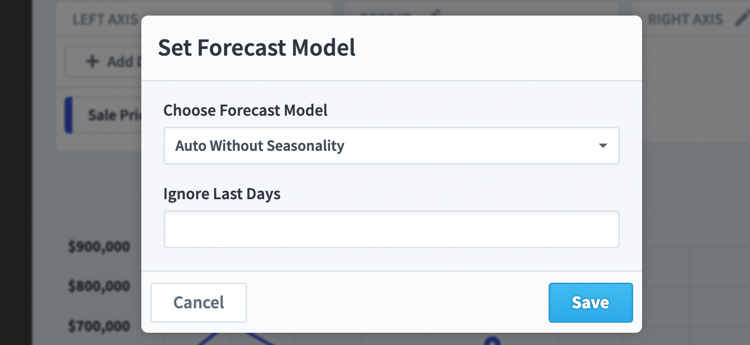
Task: Click the $700,000 axis label
Action: tap(99, 326)
